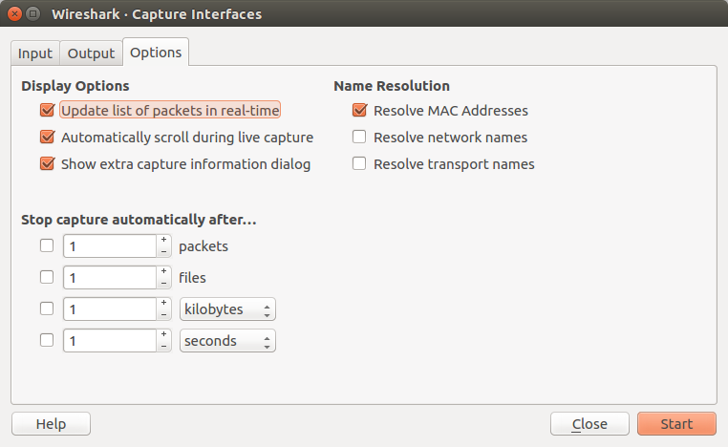Image resolution: width=728 pixels, height=447 pixels.
Task: Open the seconds unit dropdown
Action: [227, 341]
